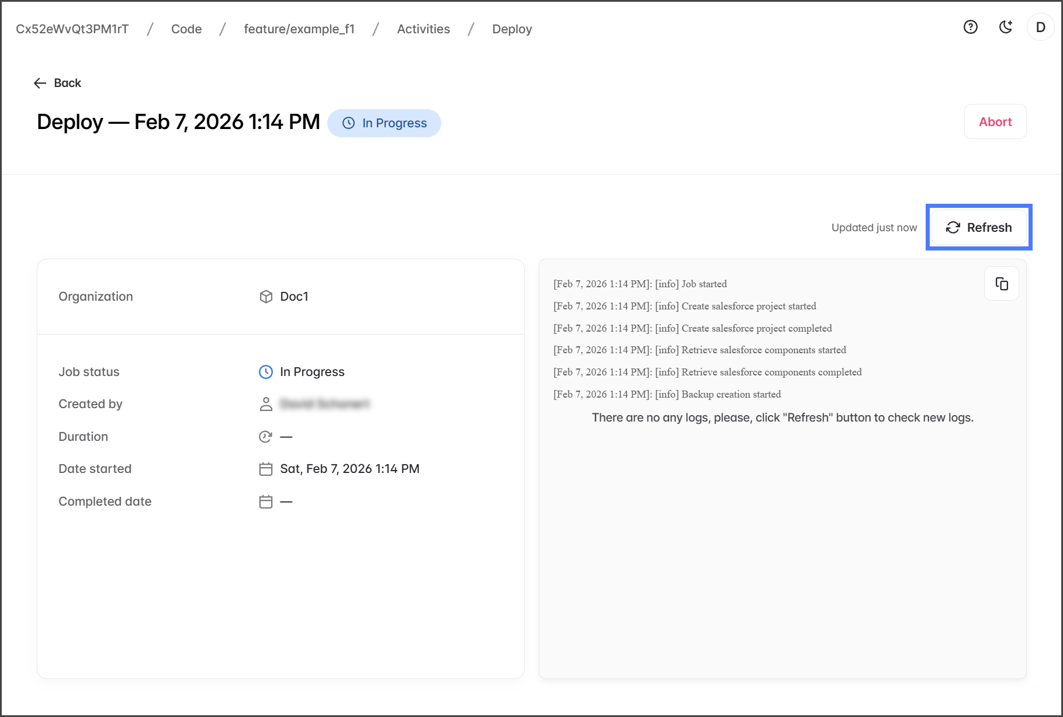Click the Deploy breadcrumb item
The height and width of the screenshot is (717, 1063).
(x=512, y=29)
